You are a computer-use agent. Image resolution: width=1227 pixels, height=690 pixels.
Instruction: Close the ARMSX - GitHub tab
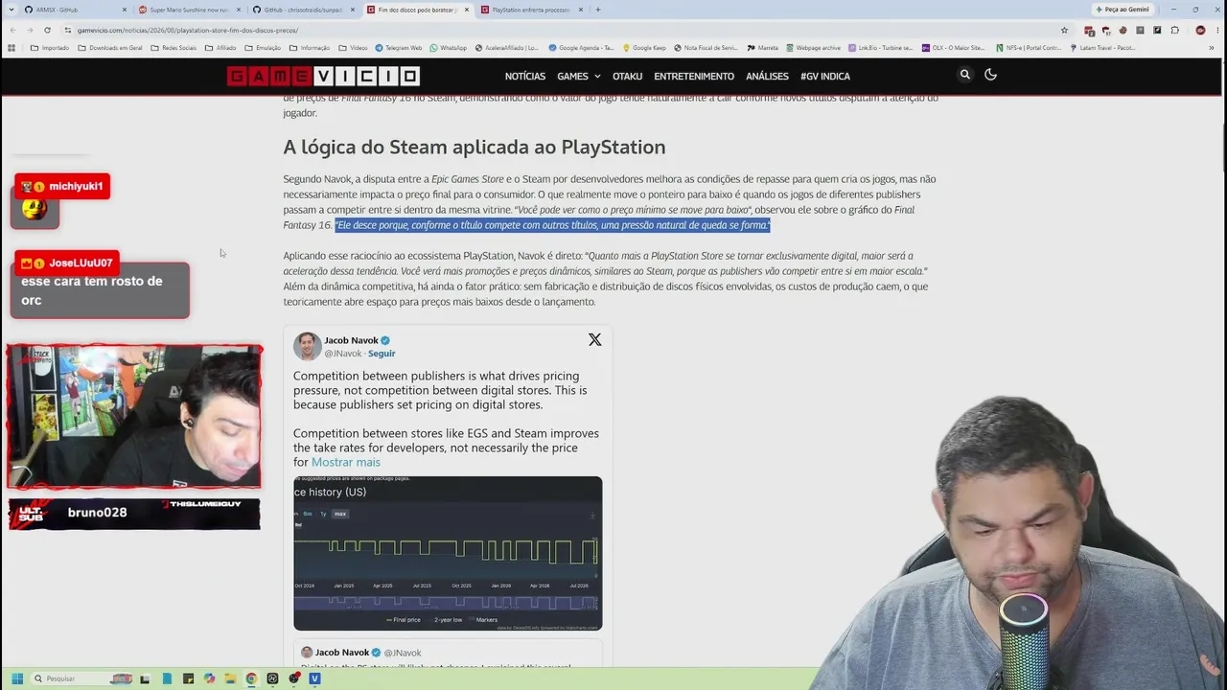tap(124, 10)
